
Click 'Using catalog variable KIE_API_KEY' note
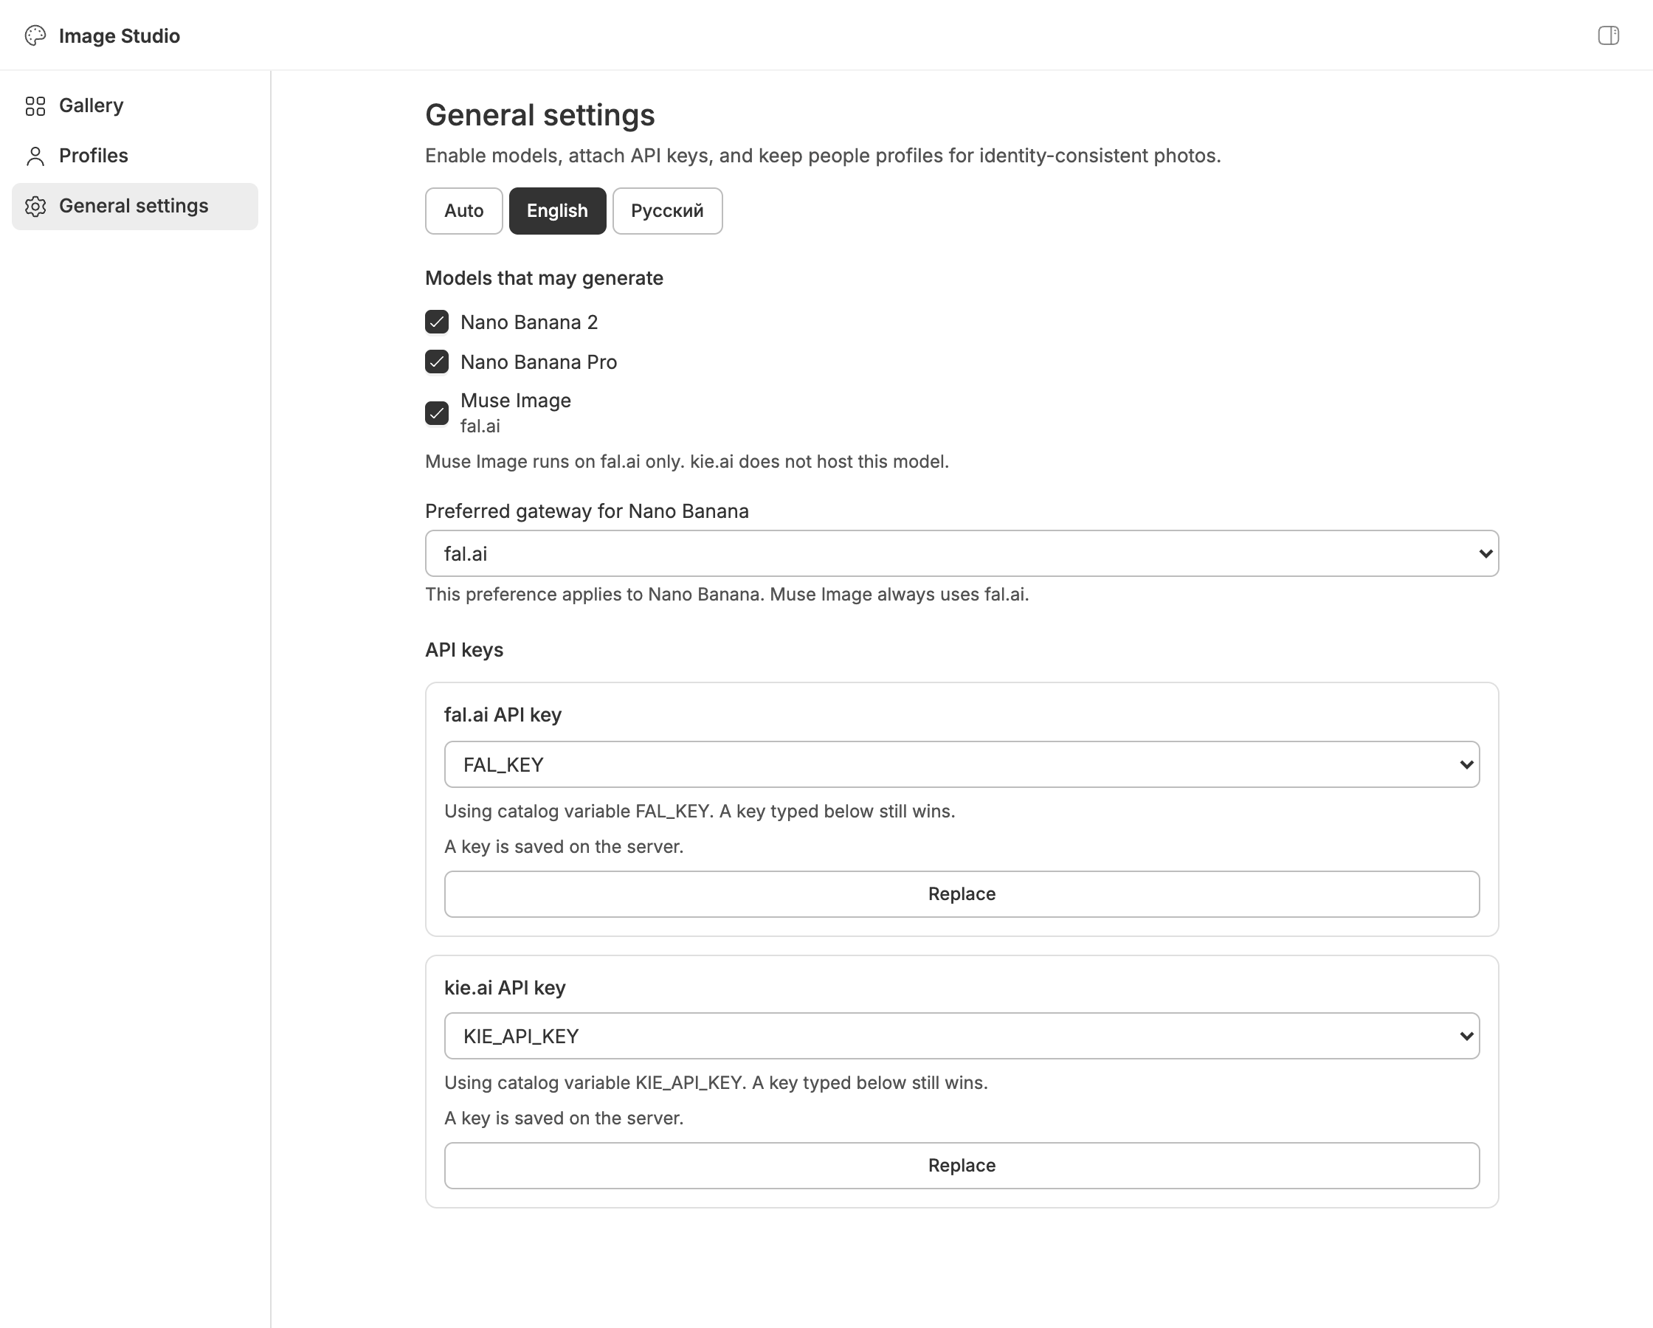716,1082
